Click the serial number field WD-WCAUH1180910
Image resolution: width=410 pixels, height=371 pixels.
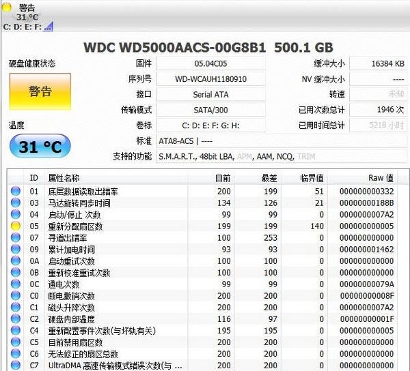click(x=210, y=79)
